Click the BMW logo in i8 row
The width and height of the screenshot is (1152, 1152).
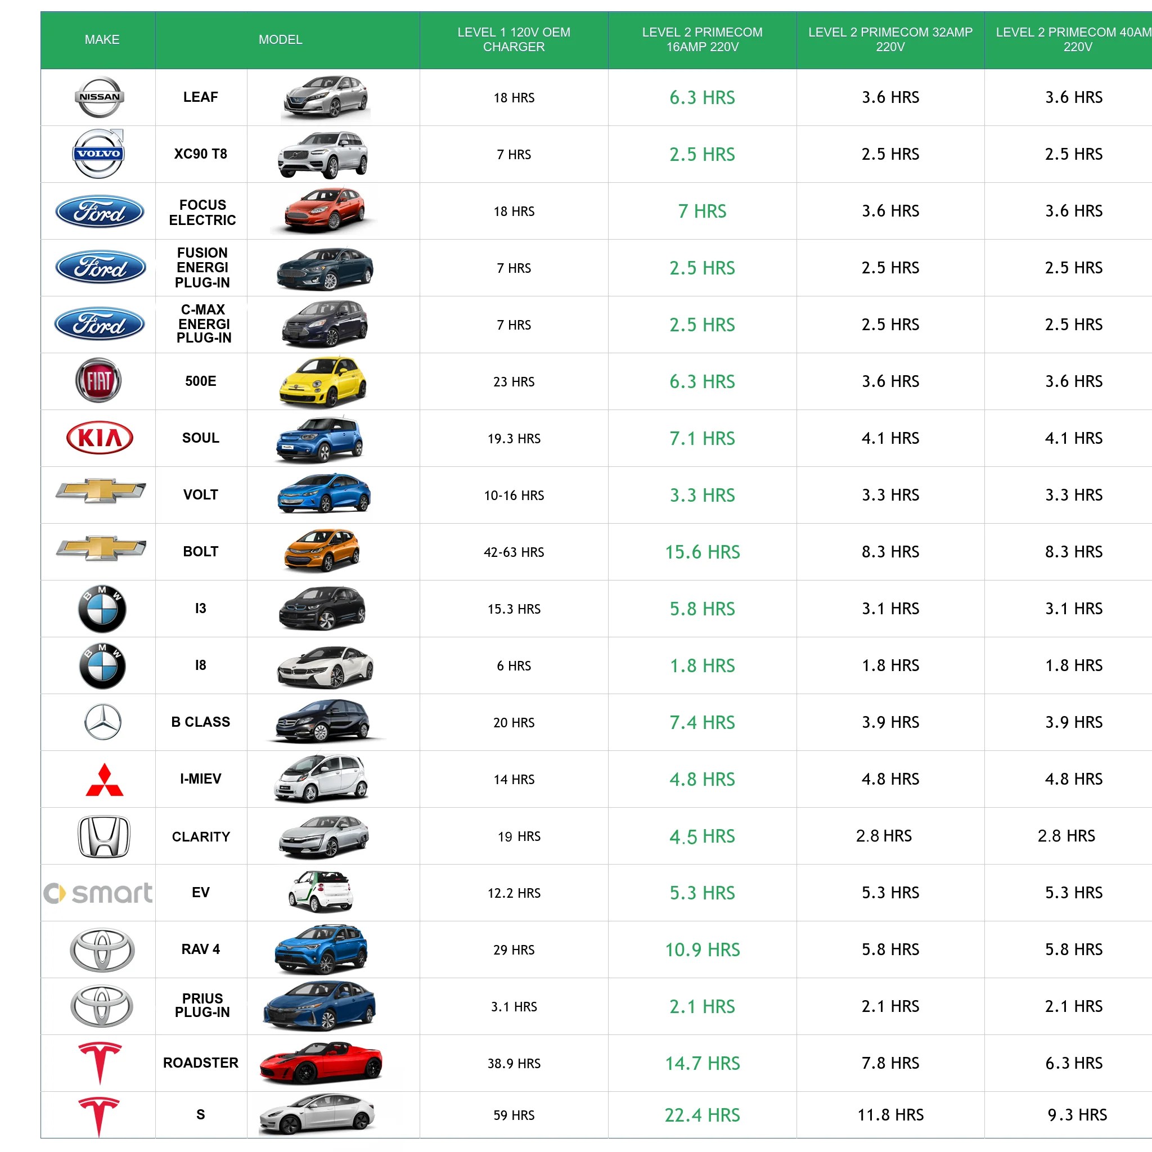pyautogui.click(x=102, y=666)
